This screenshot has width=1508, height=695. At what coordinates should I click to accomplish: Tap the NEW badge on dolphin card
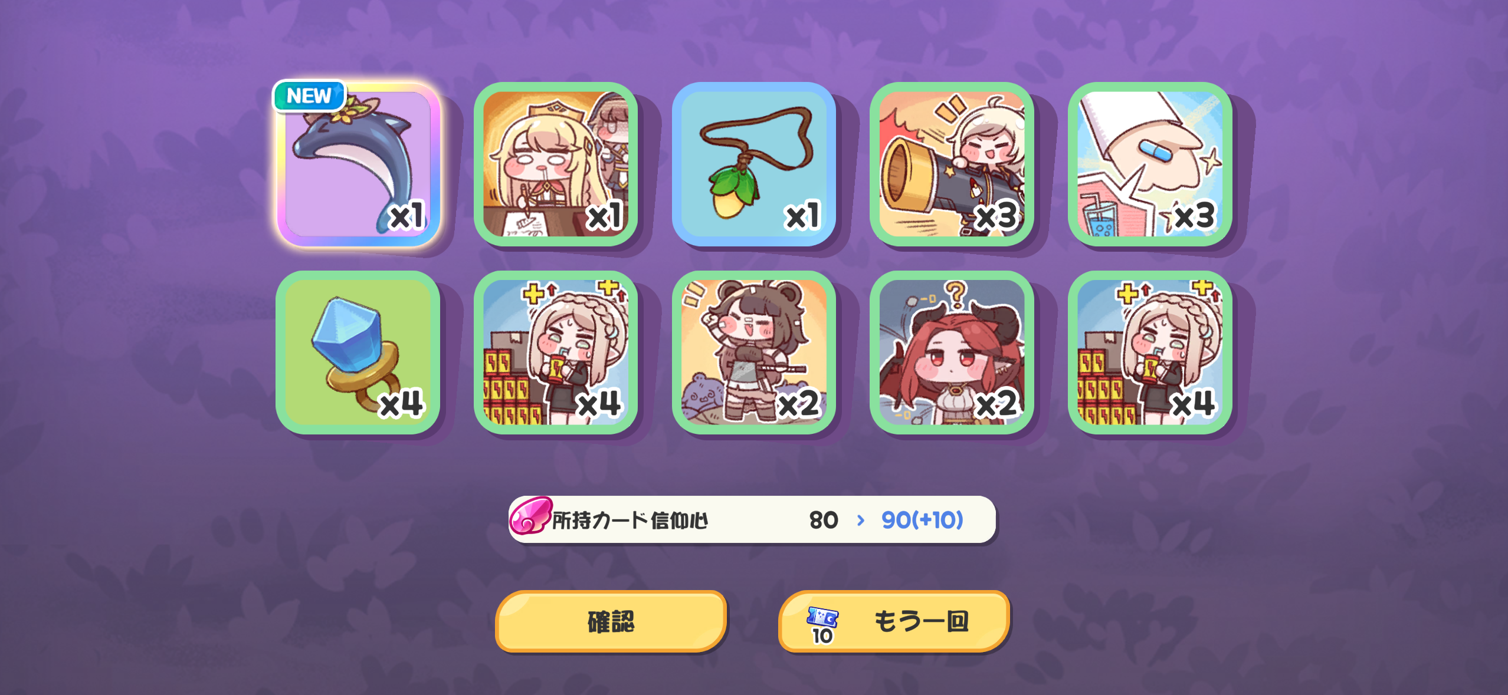pos(309,95)
